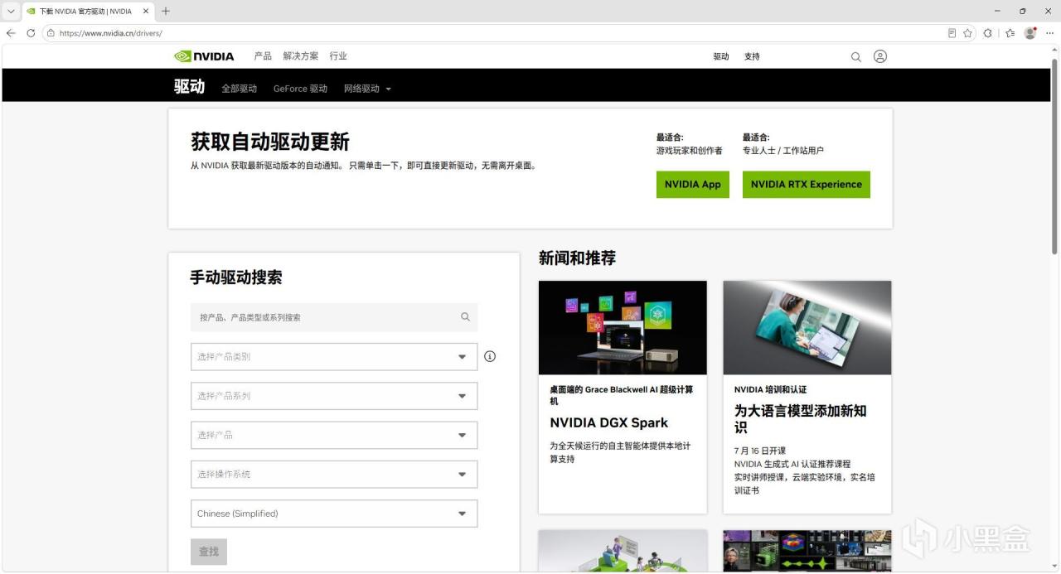Open NVIDIA account login icon
Image resolution: width=1061 pixels, height=574 pixels.
point(880,56)
